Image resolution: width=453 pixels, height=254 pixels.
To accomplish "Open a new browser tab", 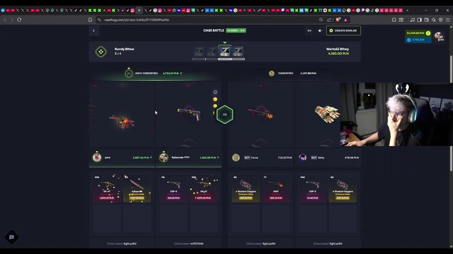I will click(x=407, y=10).
